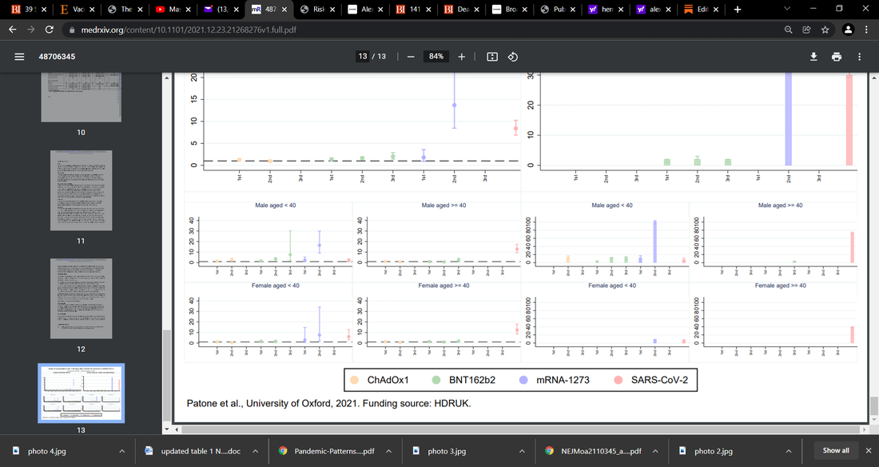Open page 10 thumbnail
The height and width of the screenshot is (467, 879).
[x=82, y=98]
